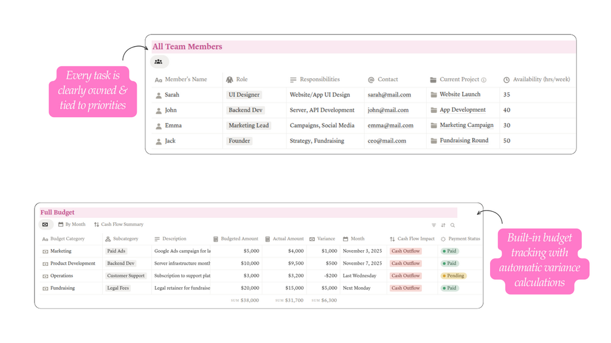Click the Contact column header
Viewport: 611px width, 343px height.
tap(382, 80)
